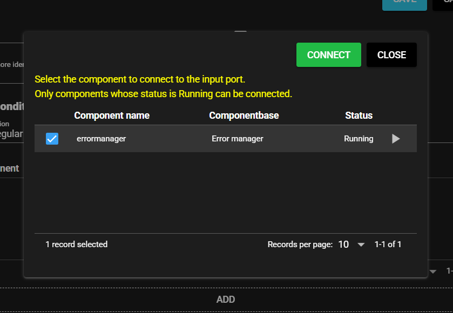Uncheck the errormanager row checkbox
The image size is (453, 313).
[52, 139]
